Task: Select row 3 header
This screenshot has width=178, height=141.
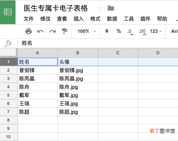Action: coord(9,79)
